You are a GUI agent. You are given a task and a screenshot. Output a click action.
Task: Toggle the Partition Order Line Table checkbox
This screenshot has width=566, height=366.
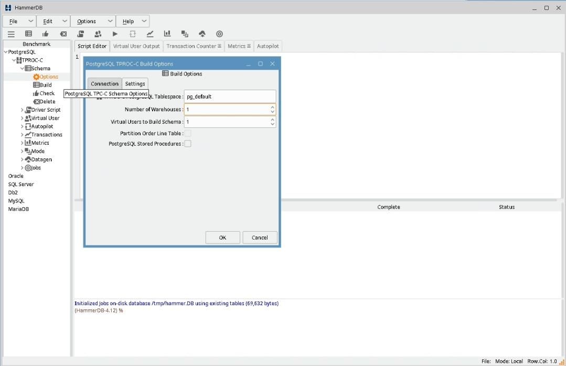(188, 133)
